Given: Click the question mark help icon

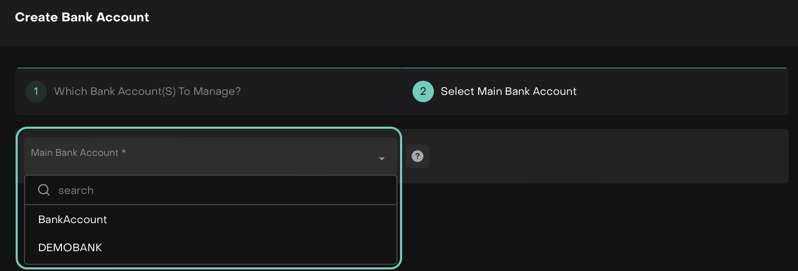Looking at the screenshot, I should click(x=417, y=156).
